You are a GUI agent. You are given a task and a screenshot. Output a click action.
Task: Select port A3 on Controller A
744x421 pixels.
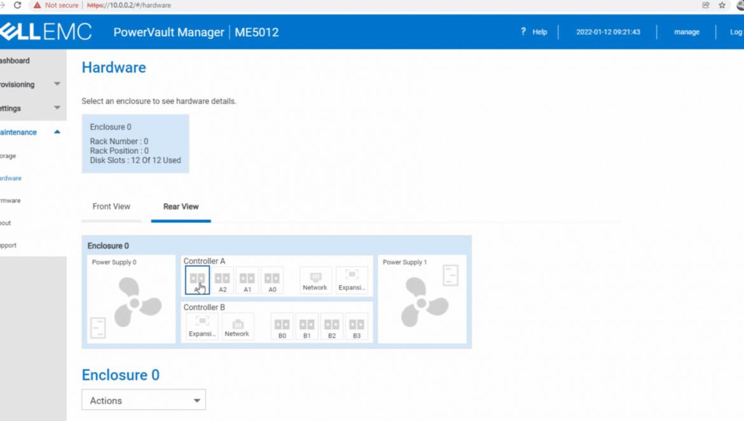point(197,280)
